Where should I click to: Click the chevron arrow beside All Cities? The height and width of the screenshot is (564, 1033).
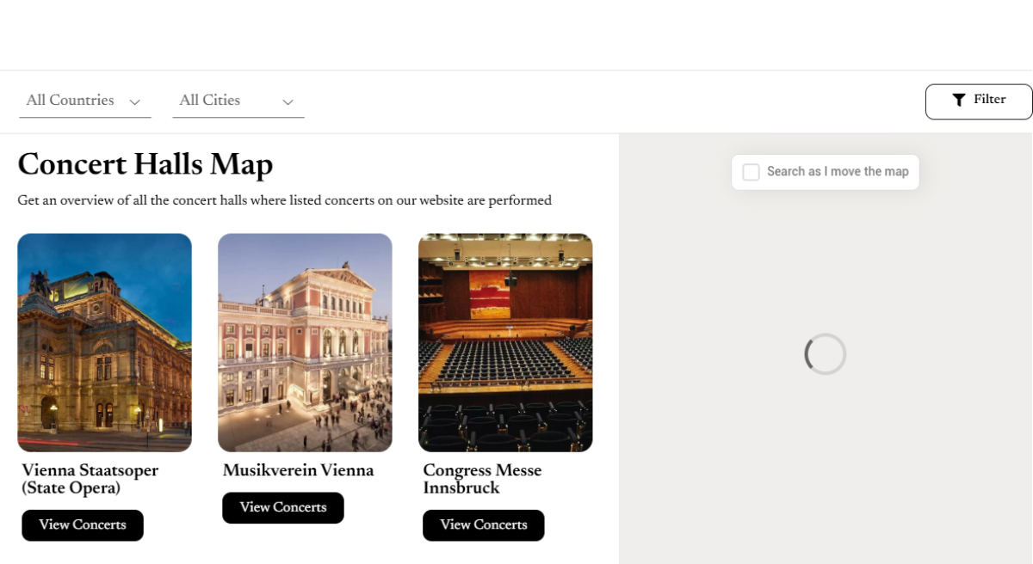[x=288, y=102]
